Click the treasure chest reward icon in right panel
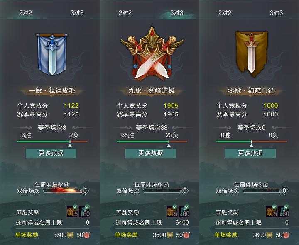Screen dimensions: 299x245 272,211
